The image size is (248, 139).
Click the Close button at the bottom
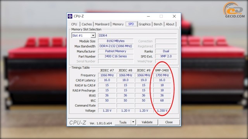click(x=169, y=122)
